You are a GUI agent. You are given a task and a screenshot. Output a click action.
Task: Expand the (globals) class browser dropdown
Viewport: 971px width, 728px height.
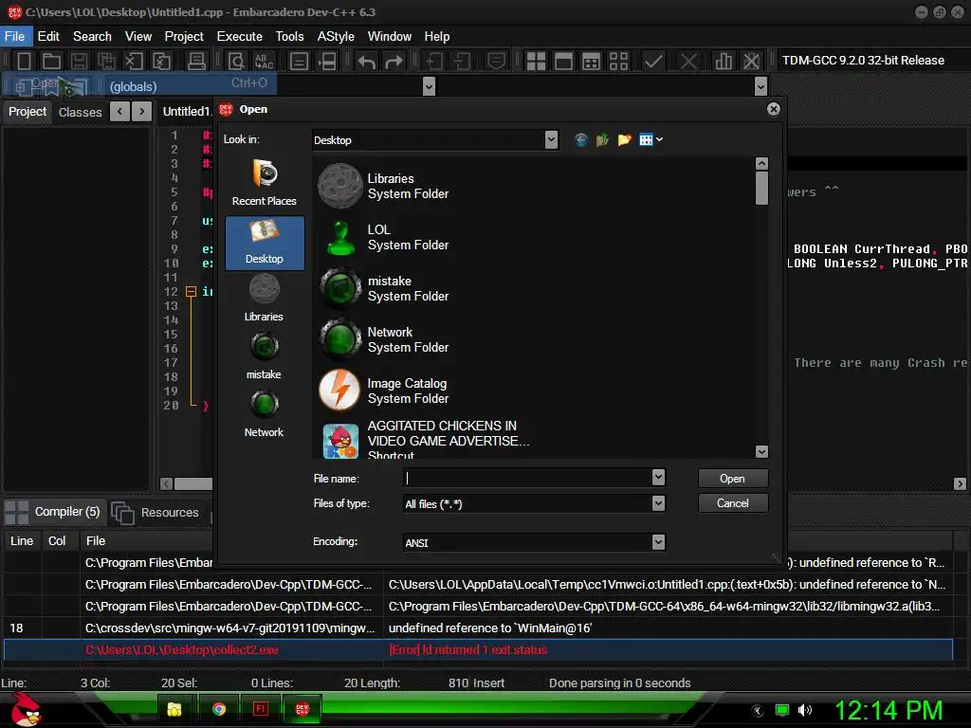(429, 86)
